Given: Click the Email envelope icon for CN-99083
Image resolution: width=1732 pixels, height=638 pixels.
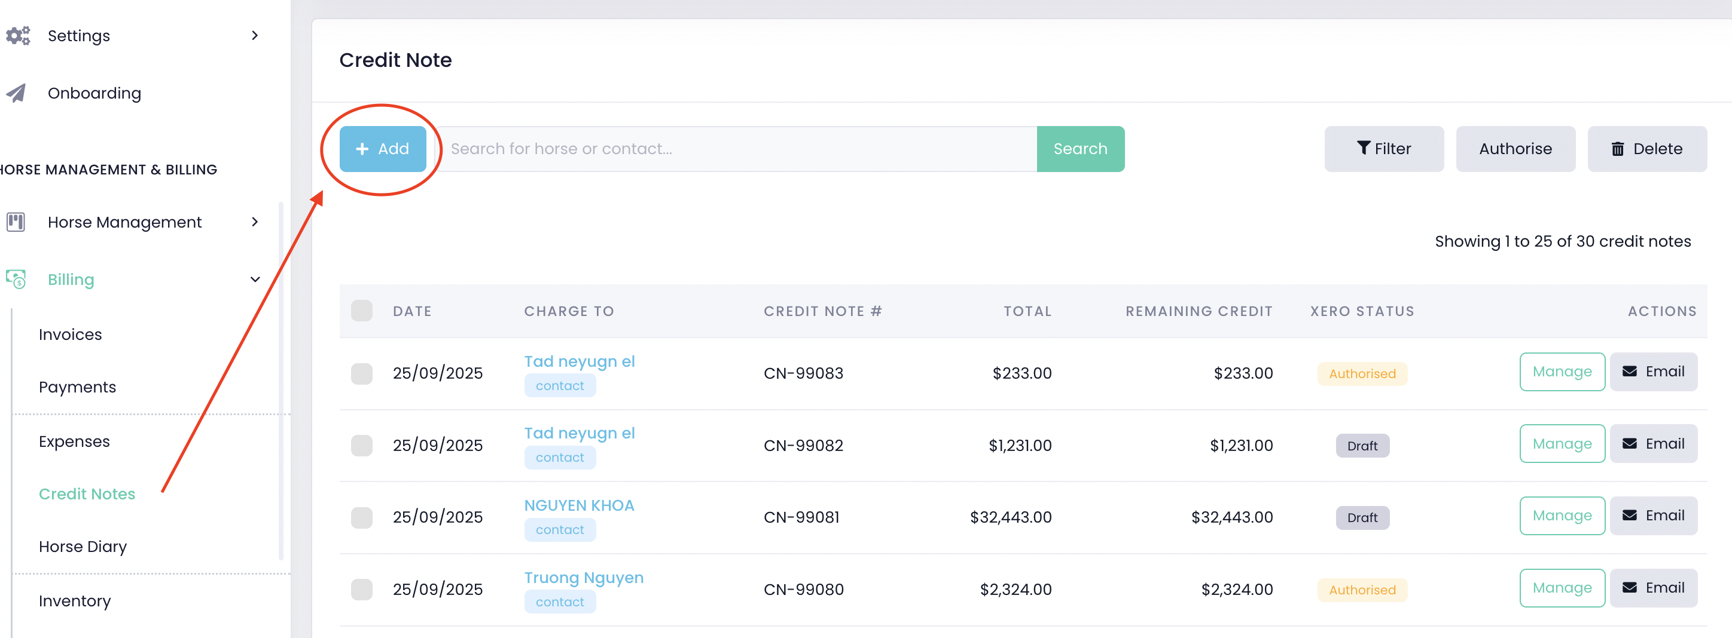Looking at the screenshot, I should tap(1629, 372).
